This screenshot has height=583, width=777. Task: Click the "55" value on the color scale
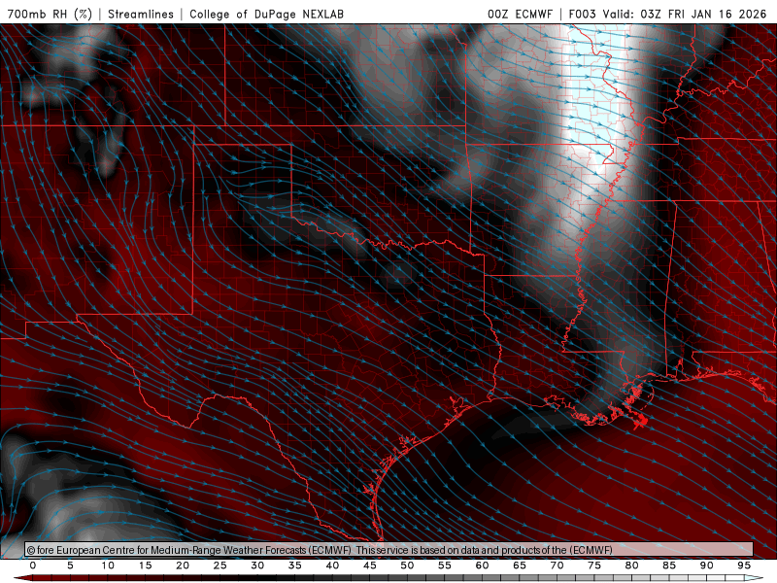(x=445, y=566)
